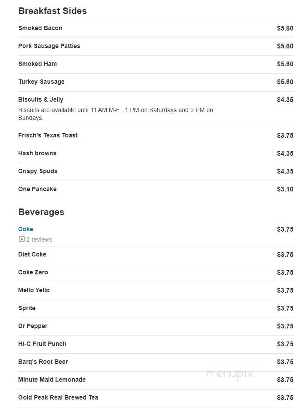This screenshot has width=308, height=410.
Task: Click the Barq's Root Beer item
Action: click(43, 362)
